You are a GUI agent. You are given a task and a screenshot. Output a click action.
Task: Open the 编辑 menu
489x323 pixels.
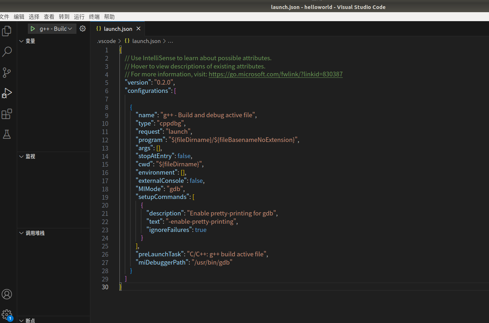tap(19, 17)
